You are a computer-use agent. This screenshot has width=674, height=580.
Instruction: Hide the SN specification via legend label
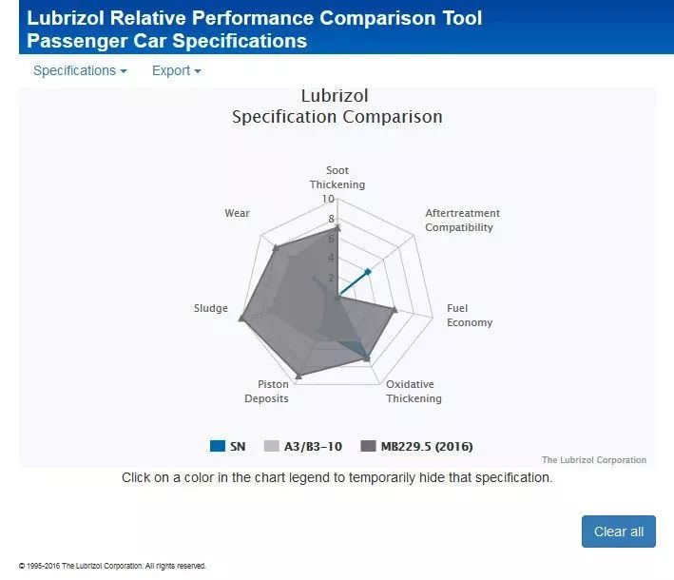pos(238,446)
